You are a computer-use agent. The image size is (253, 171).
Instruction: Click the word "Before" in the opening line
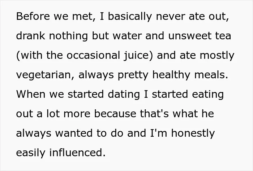tap(33, 16)
